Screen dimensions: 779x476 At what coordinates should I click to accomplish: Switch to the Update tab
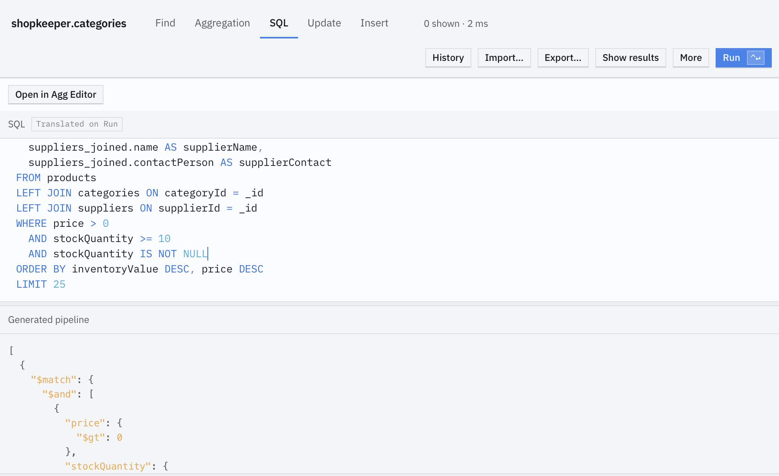click(324, 23)
